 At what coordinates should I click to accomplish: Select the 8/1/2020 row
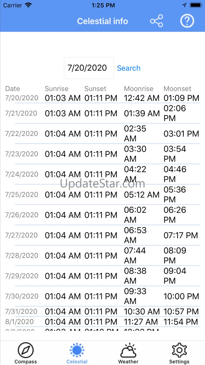point(102,322)
